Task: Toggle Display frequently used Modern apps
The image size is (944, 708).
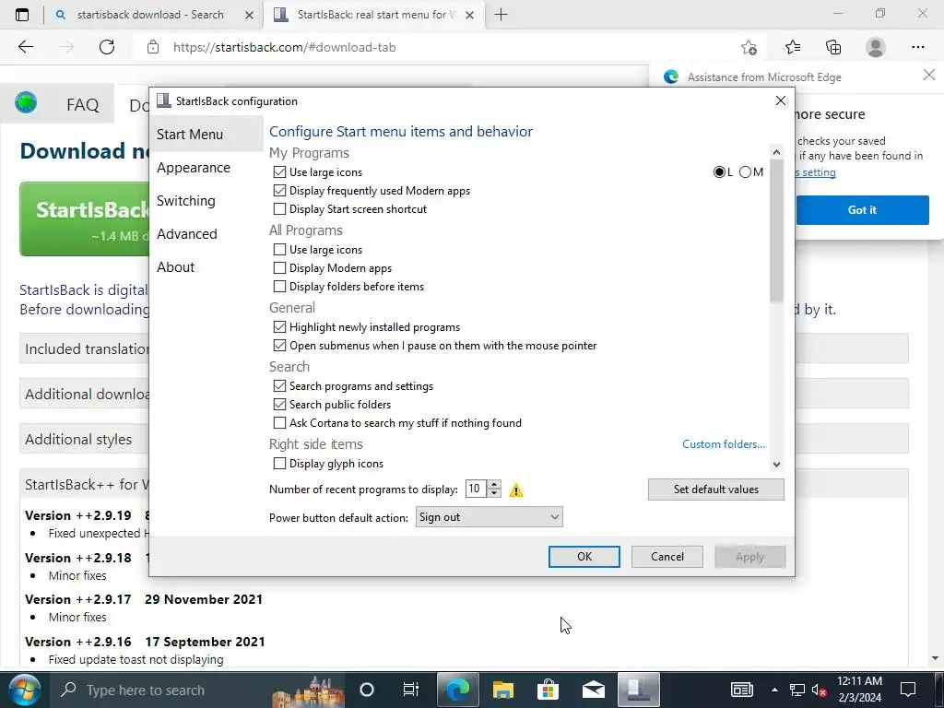Action: coord(279,191)
